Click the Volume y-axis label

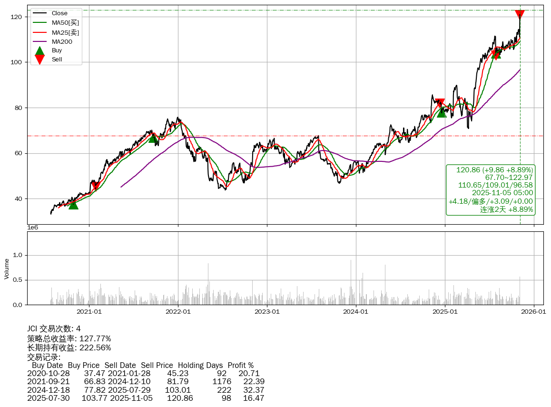tap(7, 268)
